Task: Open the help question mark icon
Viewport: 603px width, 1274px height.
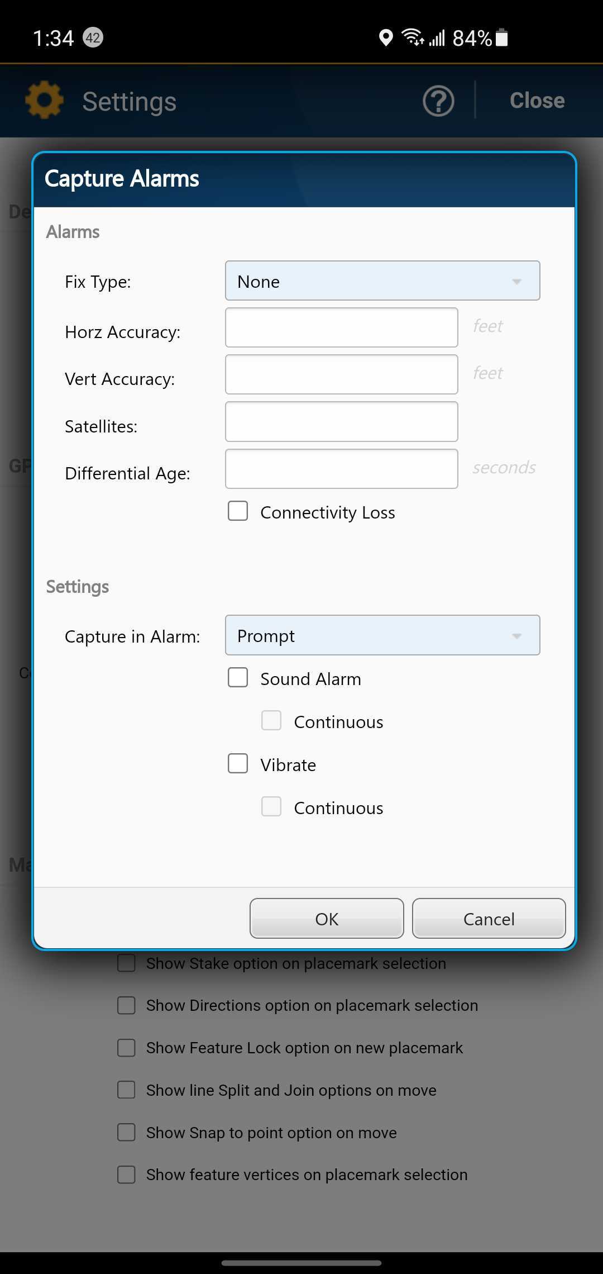Action: 438,101
